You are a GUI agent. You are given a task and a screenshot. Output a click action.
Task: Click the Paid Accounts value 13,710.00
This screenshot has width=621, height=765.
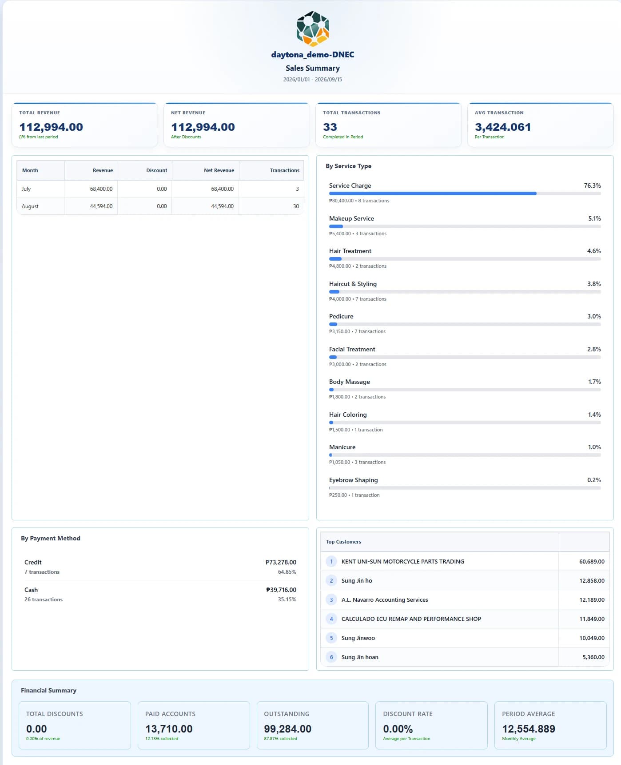[169, 729]
